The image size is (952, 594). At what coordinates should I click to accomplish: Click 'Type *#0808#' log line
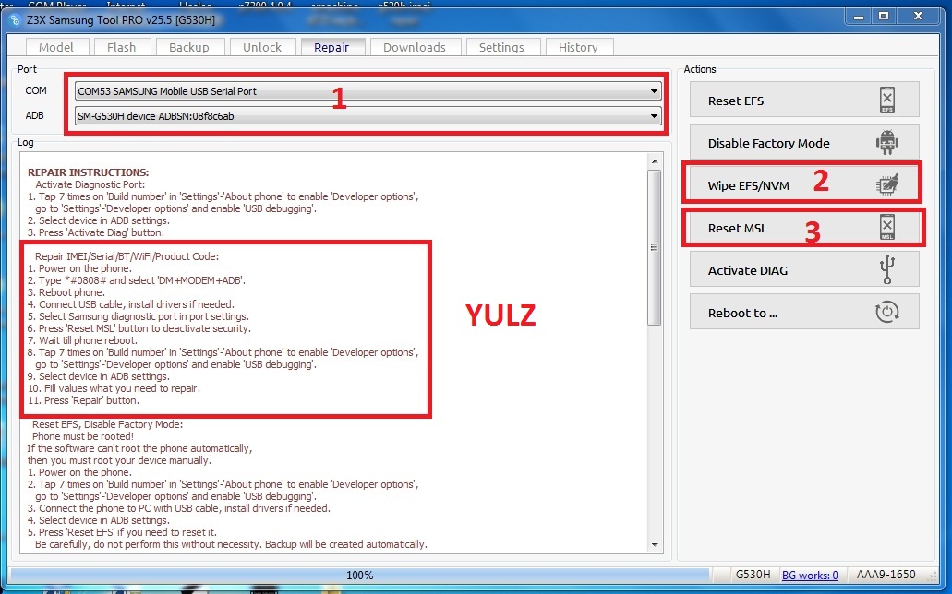click(x=137, y=280)
